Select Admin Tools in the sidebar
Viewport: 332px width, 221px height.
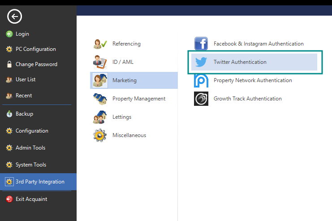(30, 148)
